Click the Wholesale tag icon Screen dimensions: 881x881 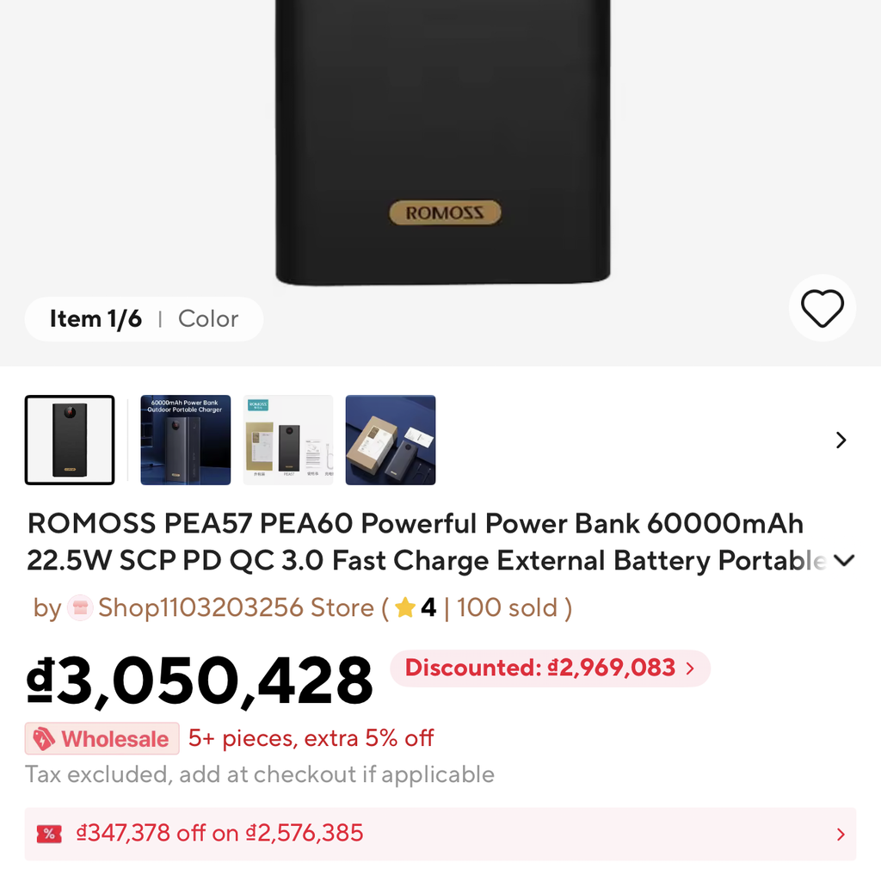click(45, 738)
